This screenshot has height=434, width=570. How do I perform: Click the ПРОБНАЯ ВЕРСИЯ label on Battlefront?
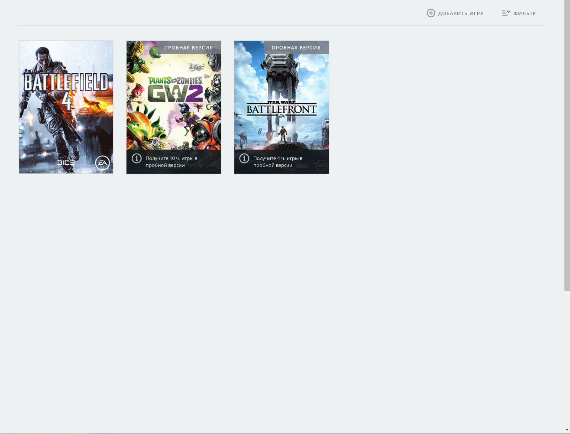[x=296, y=48]
